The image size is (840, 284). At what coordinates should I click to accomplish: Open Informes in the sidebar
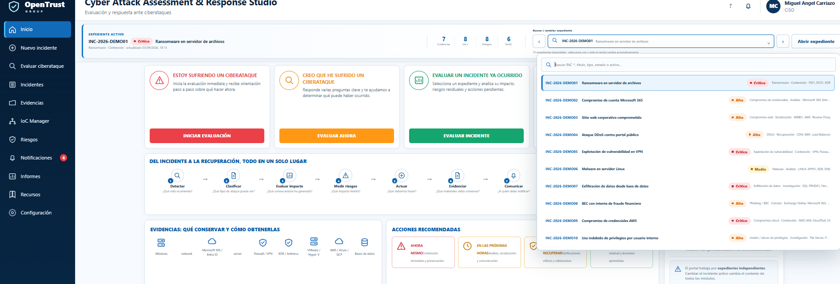(x=38, y=176)
